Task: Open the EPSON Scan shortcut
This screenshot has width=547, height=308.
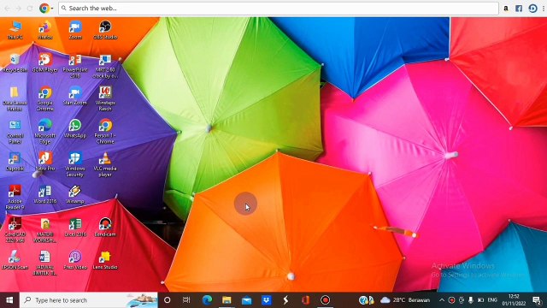Action: pos(15,260)
